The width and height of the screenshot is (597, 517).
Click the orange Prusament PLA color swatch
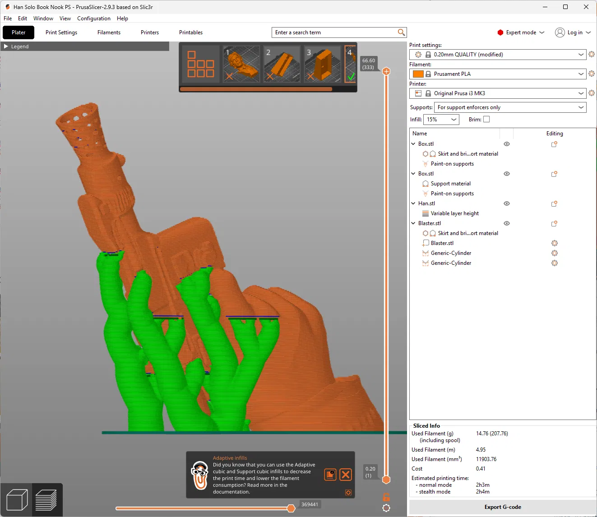point(418,74)
